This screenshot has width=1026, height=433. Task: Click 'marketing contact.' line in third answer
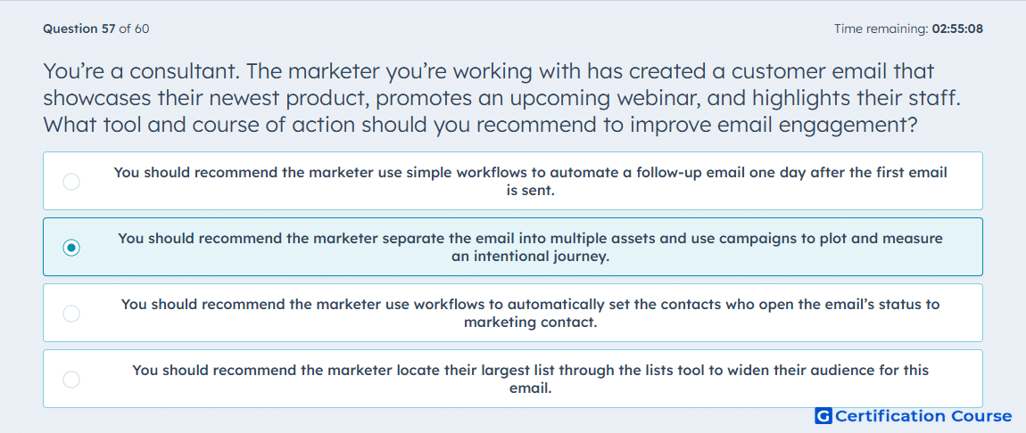(531, 323)
